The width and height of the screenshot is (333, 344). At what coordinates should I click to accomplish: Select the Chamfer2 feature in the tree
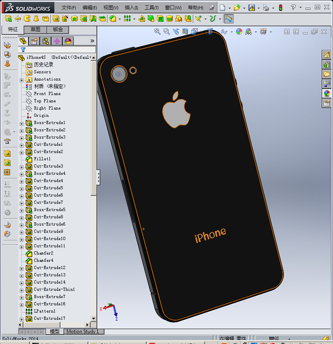(x=43, y=253)
